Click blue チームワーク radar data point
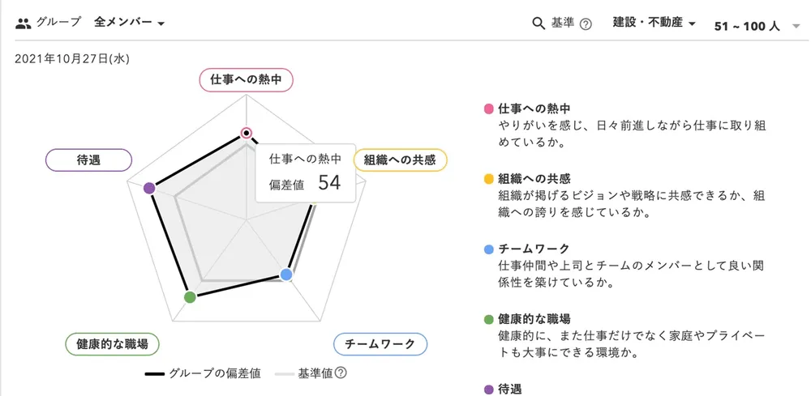The width and height of the screenshot is (811, 396). (285, 275)
